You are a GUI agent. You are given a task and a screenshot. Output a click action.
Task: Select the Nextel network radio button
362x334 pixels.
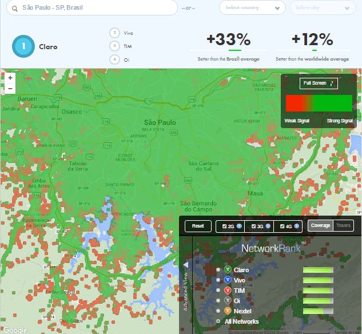tap(218, 311)
